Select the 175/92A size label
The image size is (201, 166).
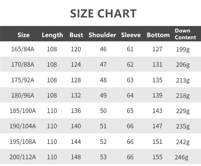pos(23,80)
